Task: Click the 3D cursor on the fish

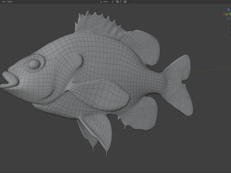Action: point(115,84)
